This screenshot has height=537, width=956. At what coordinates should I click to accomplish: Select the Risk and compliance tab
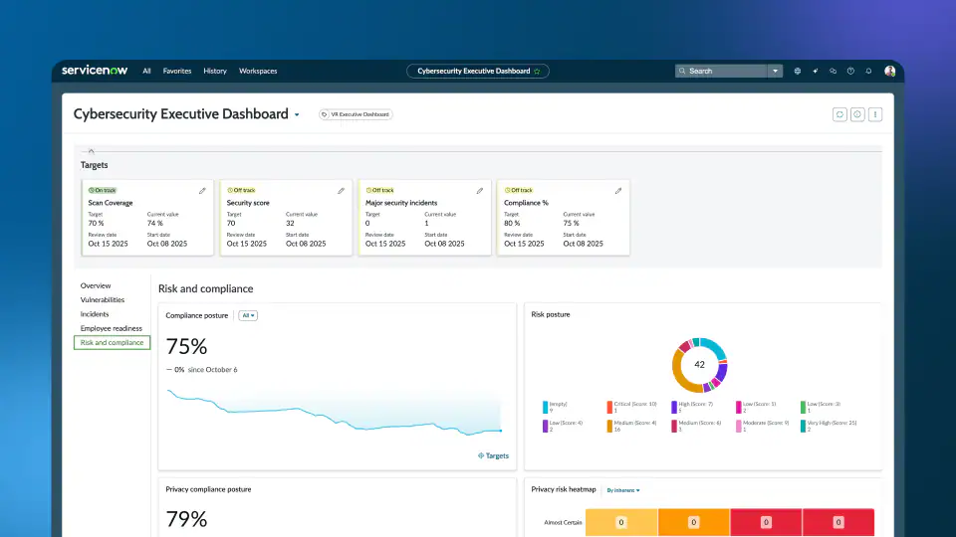[113, 343]
